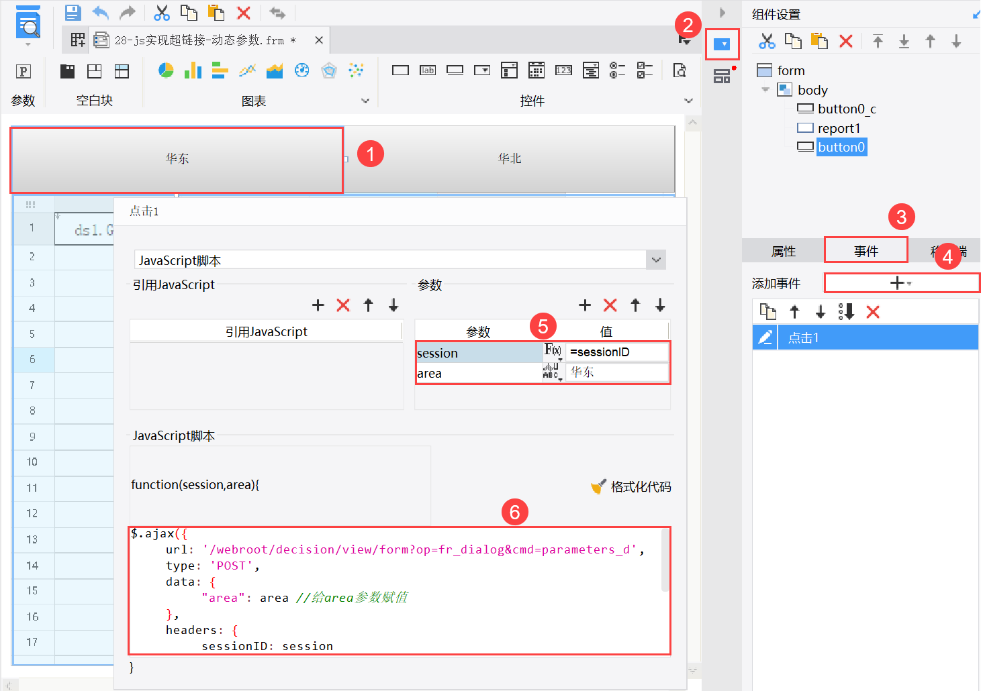The width and height of the screenshot is (981, 691).
Task: Add a plain text box widget
Action: point(400,70)
